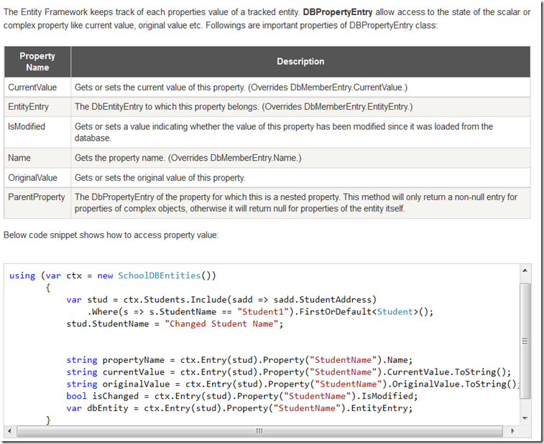544x444 pixels.
Task: Click the code line declaring isChanged
Action: click(x=242, y=396)
